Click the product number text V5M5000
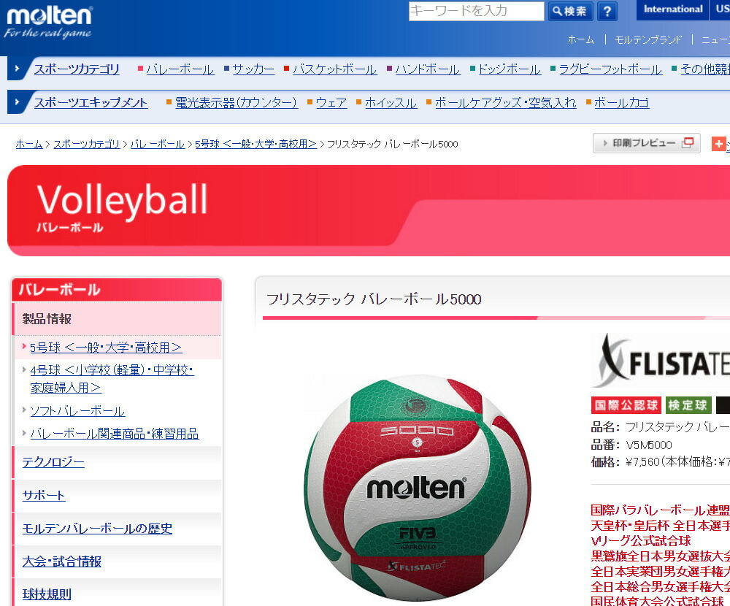The width and height of the screenshot is (730, 606). click(648, 445)
